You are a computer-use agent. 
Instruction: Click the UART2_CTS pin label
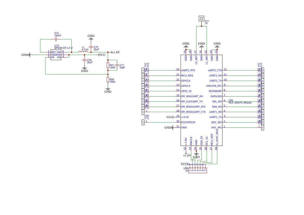coord(215,70)
